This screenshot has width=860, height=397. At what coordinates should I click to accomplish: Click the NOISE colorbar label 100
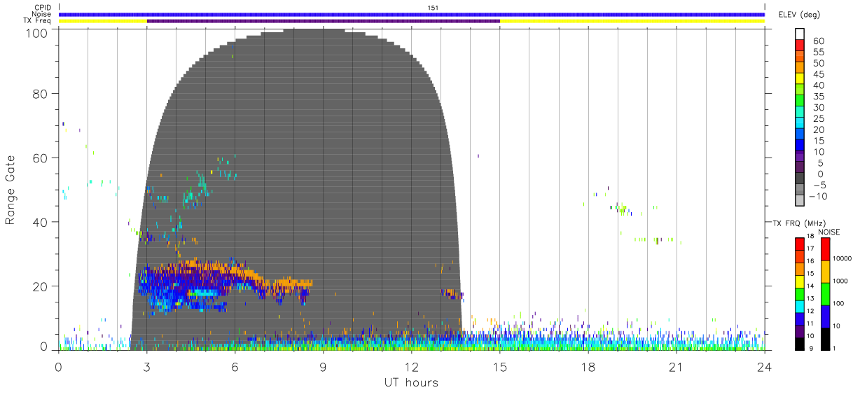[x=839, y=303]
